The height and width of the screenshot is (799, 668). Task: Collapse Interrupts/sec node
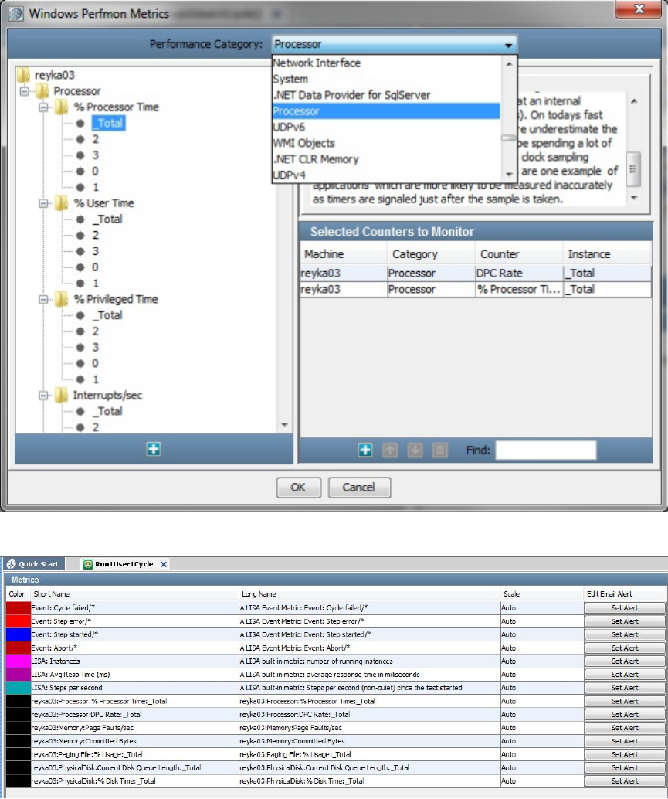click(43, 396)
